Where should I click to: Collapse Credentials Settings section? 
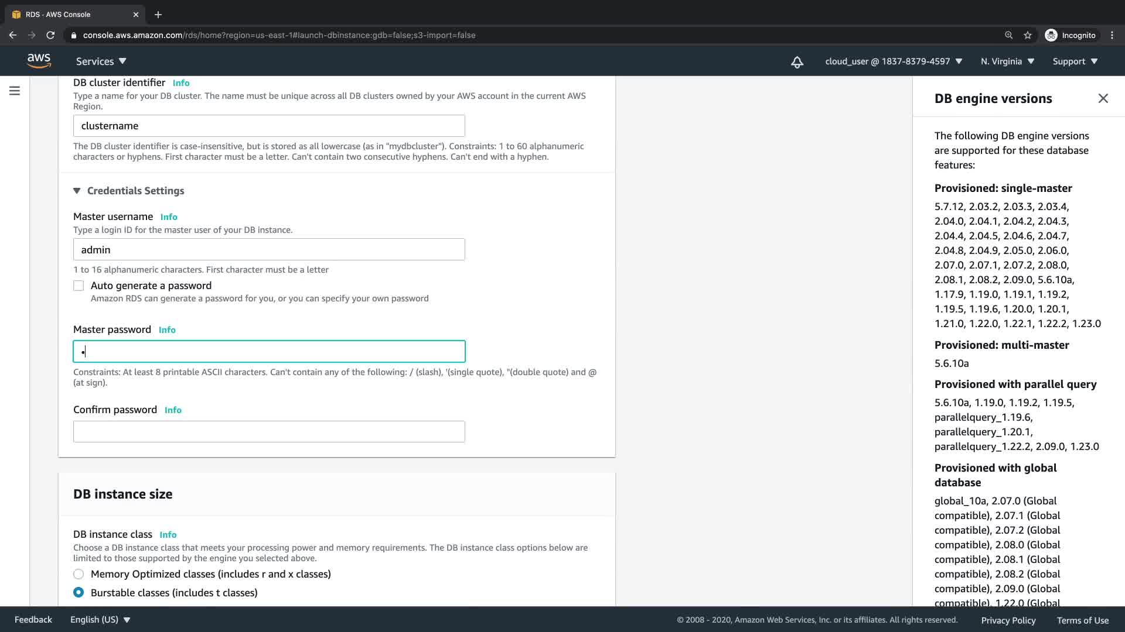pos(77,191)
